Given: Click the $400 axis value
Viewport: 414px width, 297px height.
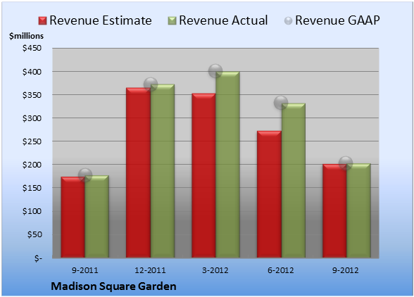Looking at the screenshot, I should [x=32, y=72].
